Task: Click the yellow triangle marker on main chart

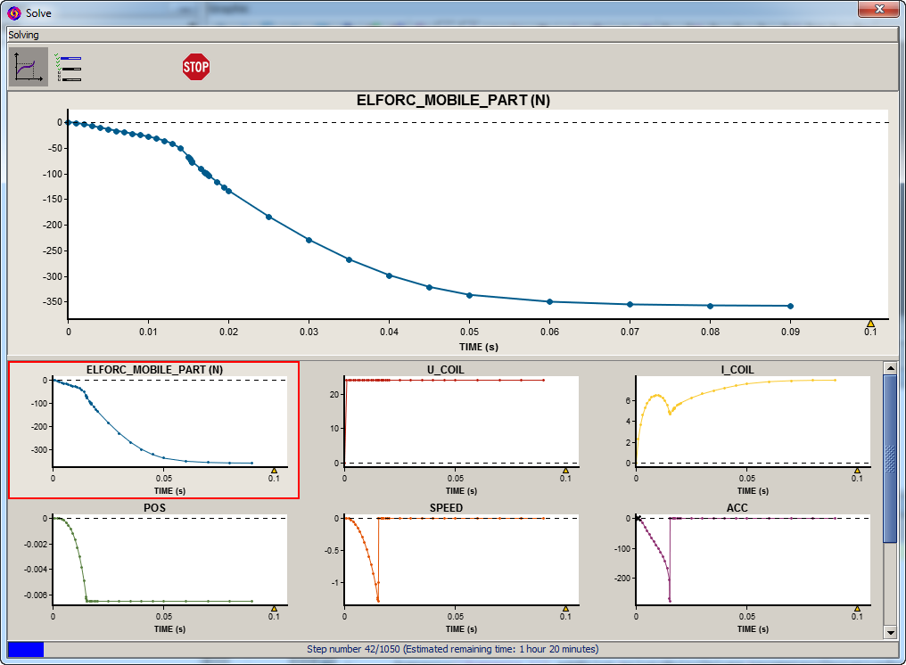Action: 871,324
